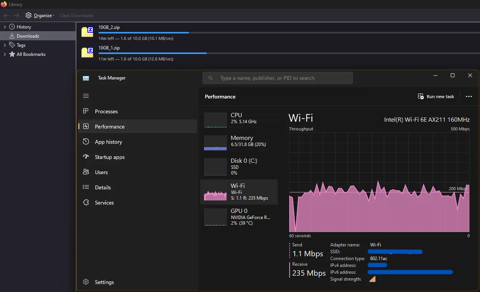
Task: Click the search magnifier in Task Manager
Action: (x=211, y=78)
